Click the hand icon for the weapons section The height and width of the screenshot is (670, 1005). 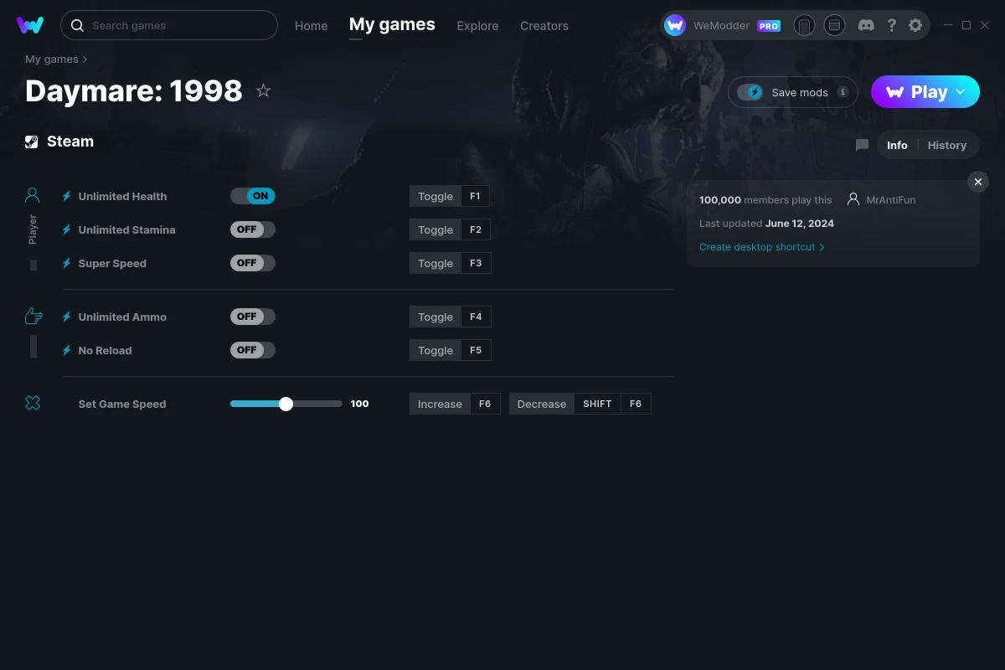click(x=33, y=316)
